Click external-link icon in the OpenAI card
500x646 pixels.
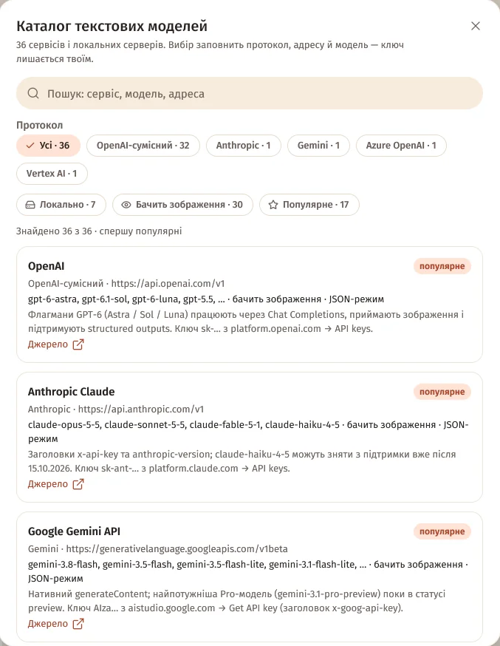coord(78,344)
